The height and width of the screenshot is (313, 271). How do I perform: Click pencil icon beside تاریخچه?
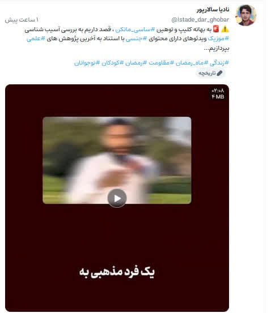[219, 73]
